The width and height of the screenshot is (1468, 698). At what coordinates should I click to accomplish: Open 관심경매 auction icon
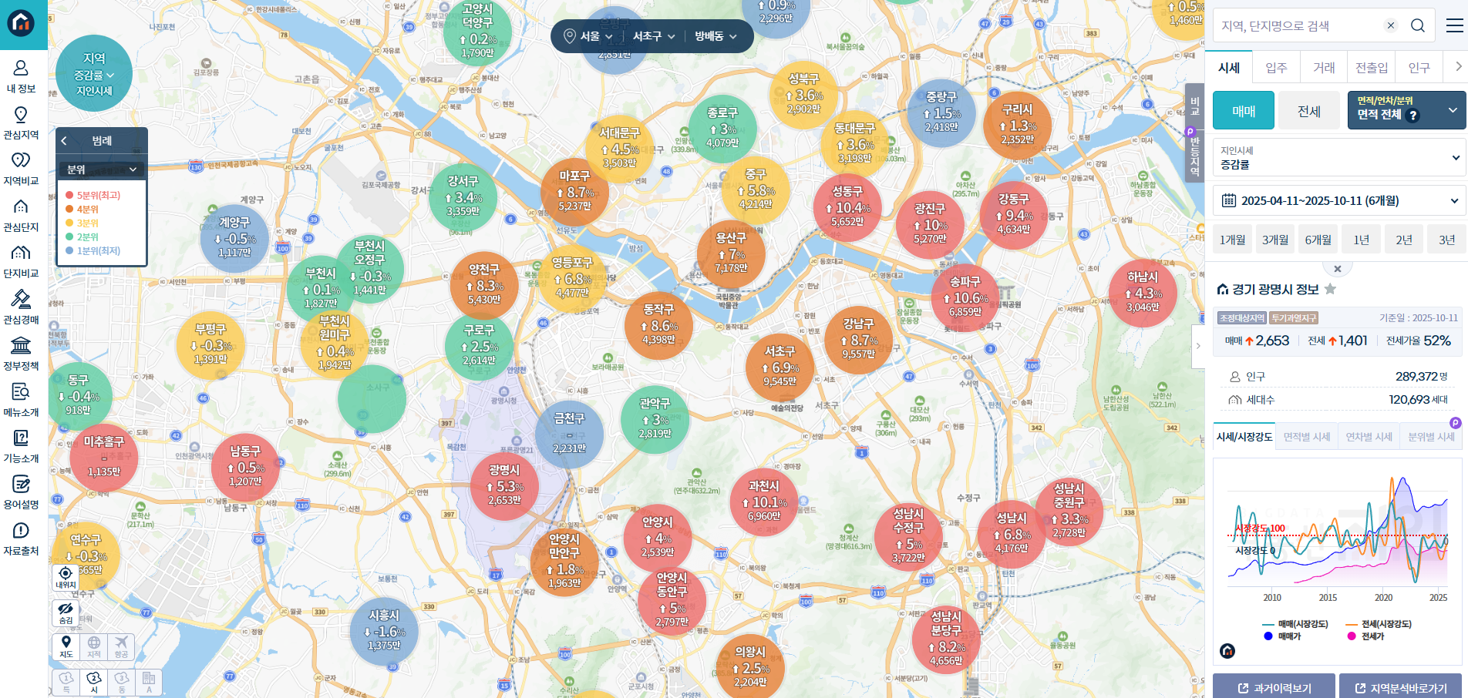[x=21, y=299]
